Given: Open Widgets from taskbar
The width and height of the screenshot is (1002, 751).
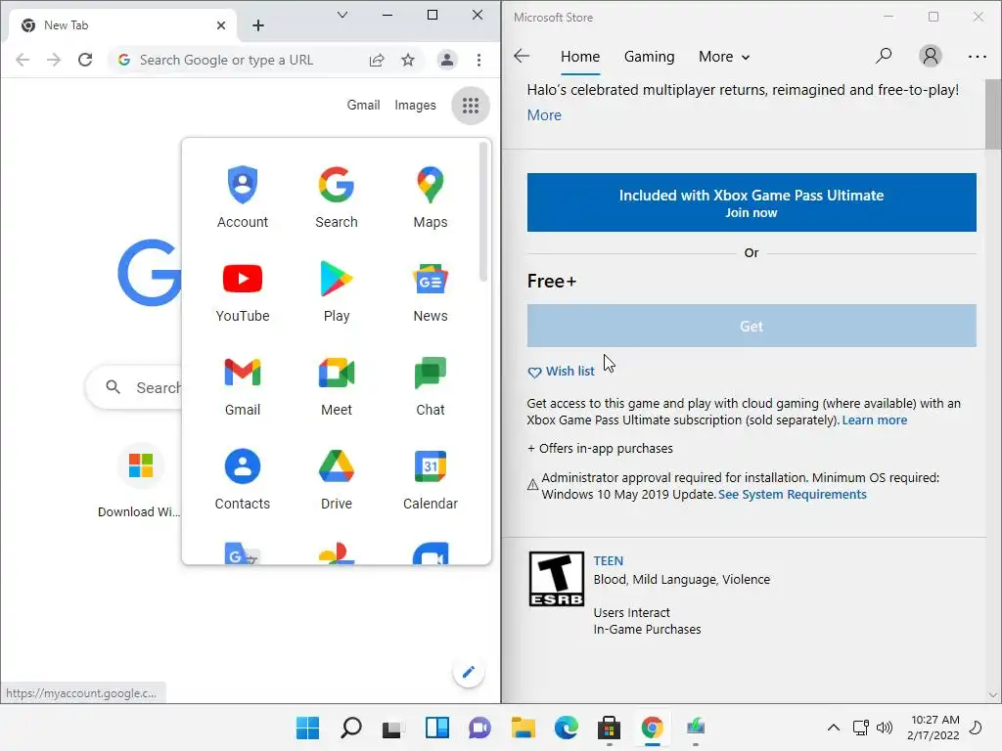Looking at the screenshot, I should (x=437, y=728).
